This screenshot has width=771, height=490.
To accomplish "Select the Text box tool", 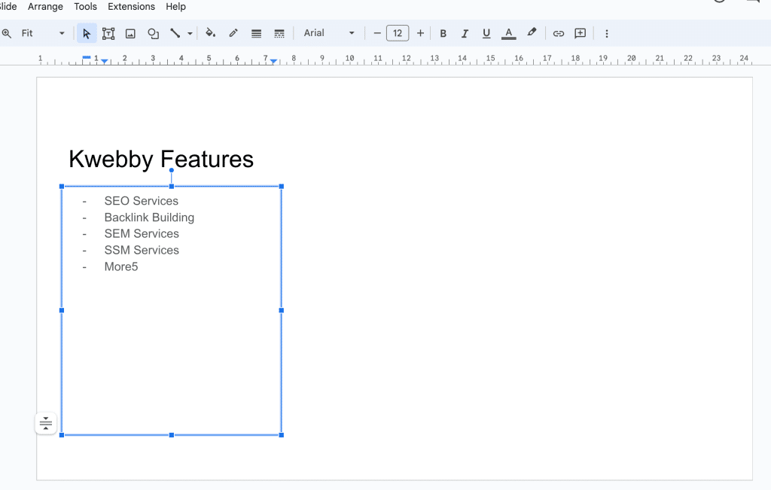I will pos(108,33).
